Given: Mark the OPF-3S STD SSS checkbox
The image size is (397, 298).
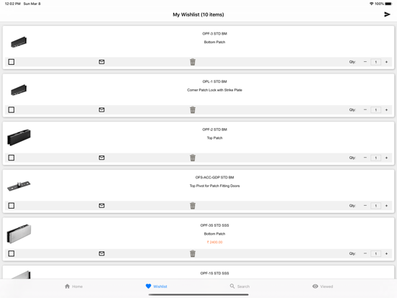Looking at the screenshot, I should [11, 253].
